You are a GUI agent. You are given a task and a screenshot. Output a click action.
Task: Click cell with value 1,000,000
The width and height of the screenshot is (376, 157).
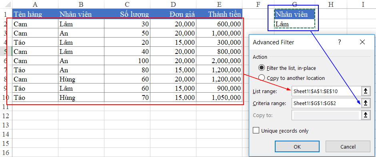point(219,33)
